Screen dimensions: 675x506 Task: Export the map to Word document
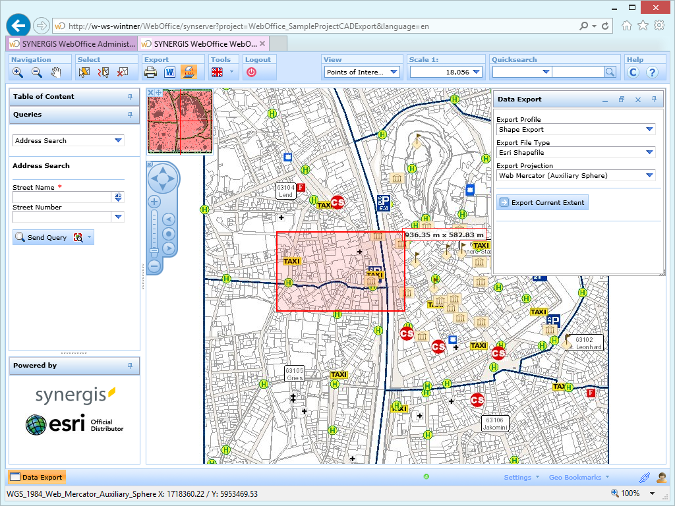[169, 72]
